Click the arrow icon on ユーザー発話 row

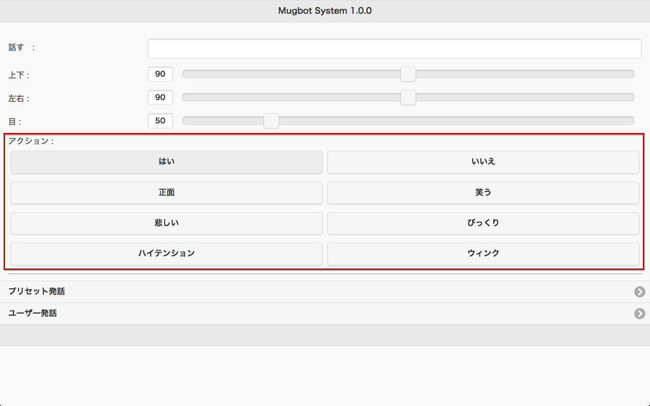click(639, 314)
